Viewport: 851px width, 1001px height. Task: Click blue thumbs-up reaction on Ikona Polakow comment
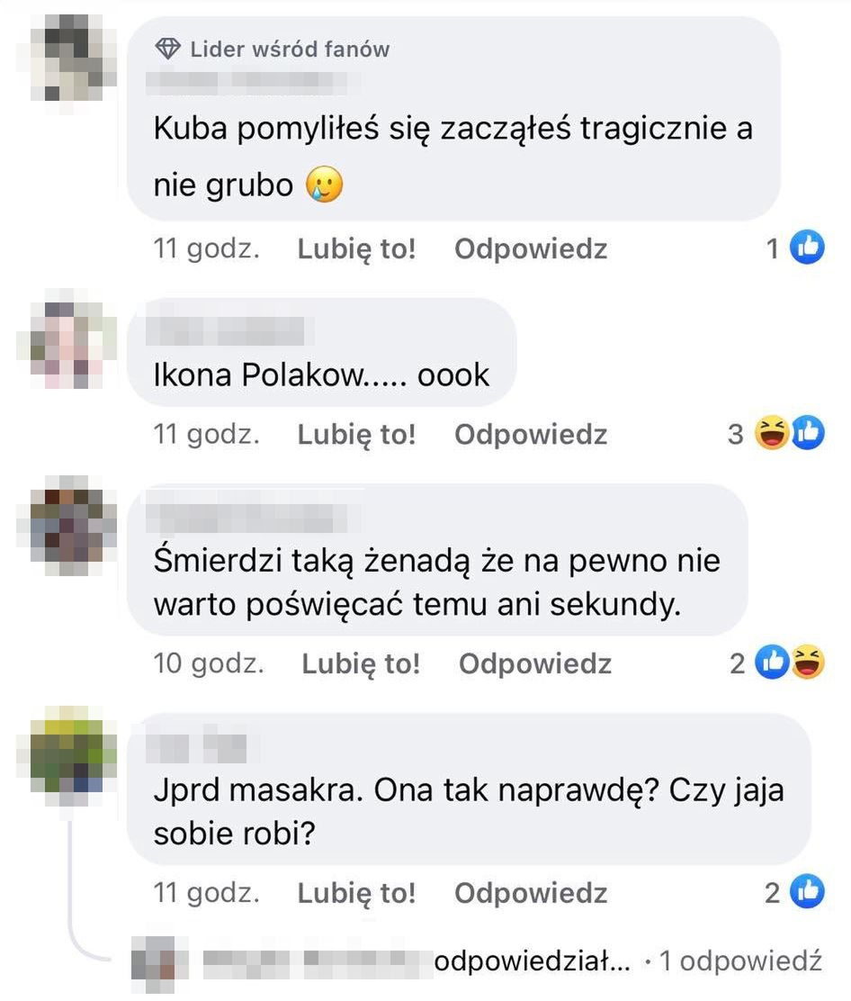808,433
